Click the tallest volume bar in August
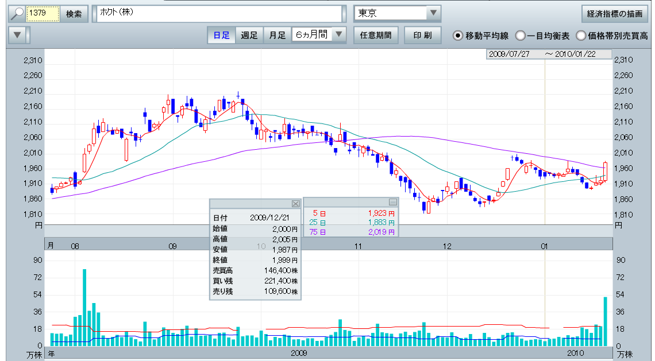Image resolution: width=655 pixels, height=361 pixels. tap(84, 307)
